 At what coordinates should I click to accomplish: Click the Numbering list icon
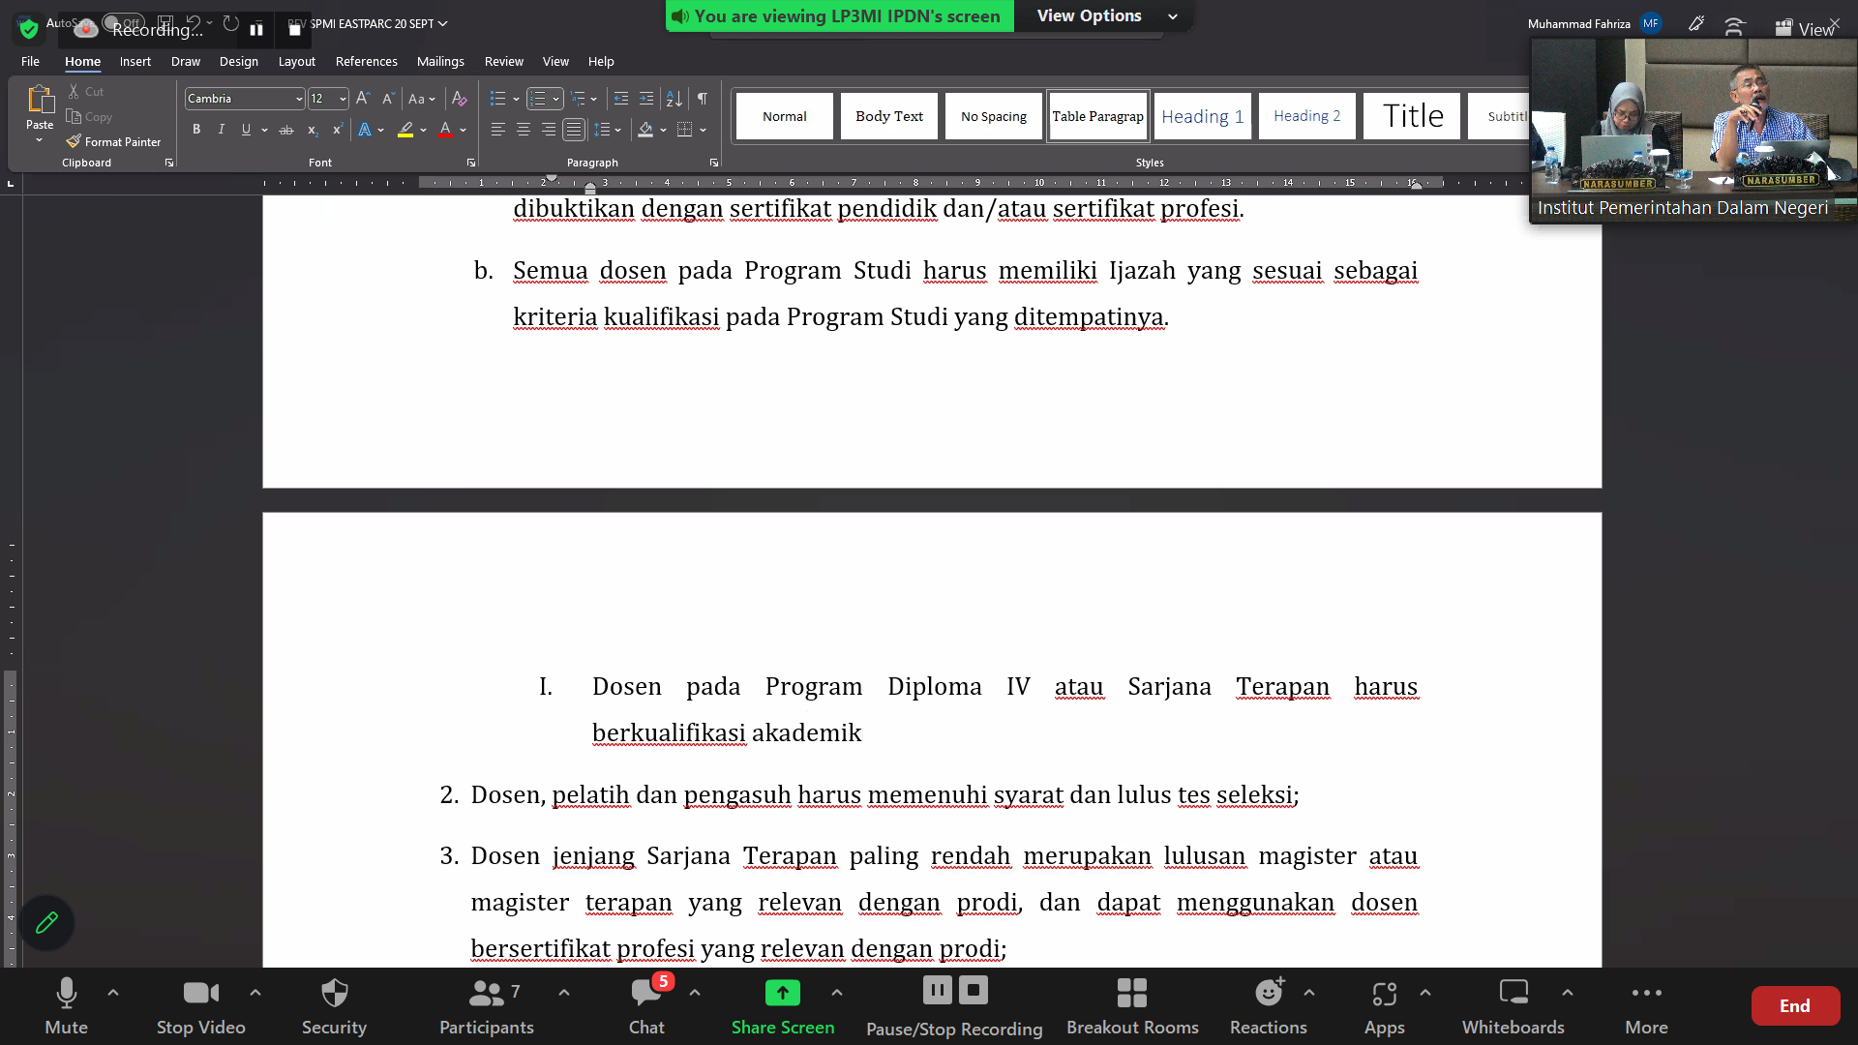click(x=538, y=99)
